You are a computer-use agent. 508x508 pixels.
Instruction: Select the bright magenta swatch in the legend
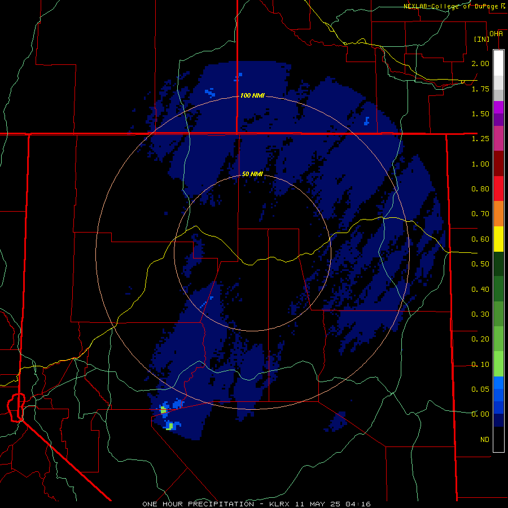[x=498, y=107]
